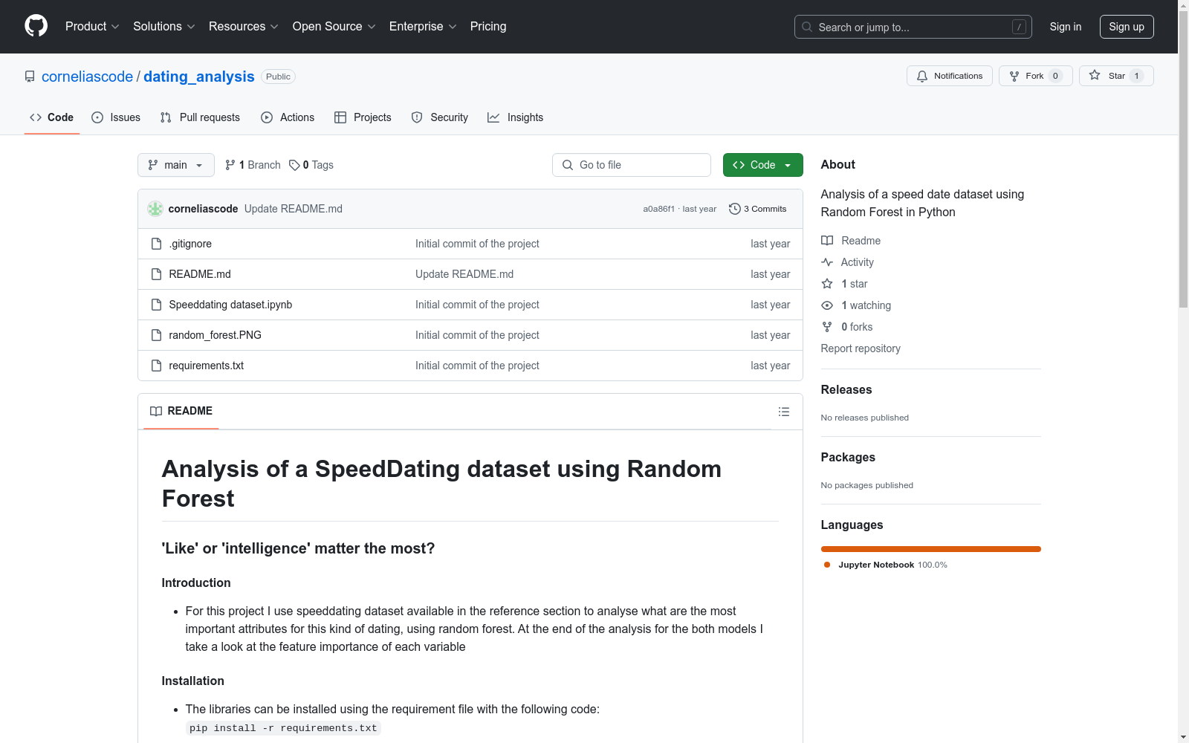The image size is (1189, 743).
Task: Click the book icon next to Readme
Action: click(827, 241)
